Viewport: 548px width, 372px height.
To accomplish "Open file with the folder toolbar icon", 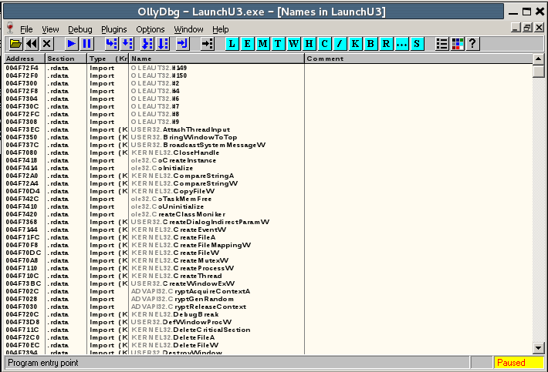I will 15,44.
